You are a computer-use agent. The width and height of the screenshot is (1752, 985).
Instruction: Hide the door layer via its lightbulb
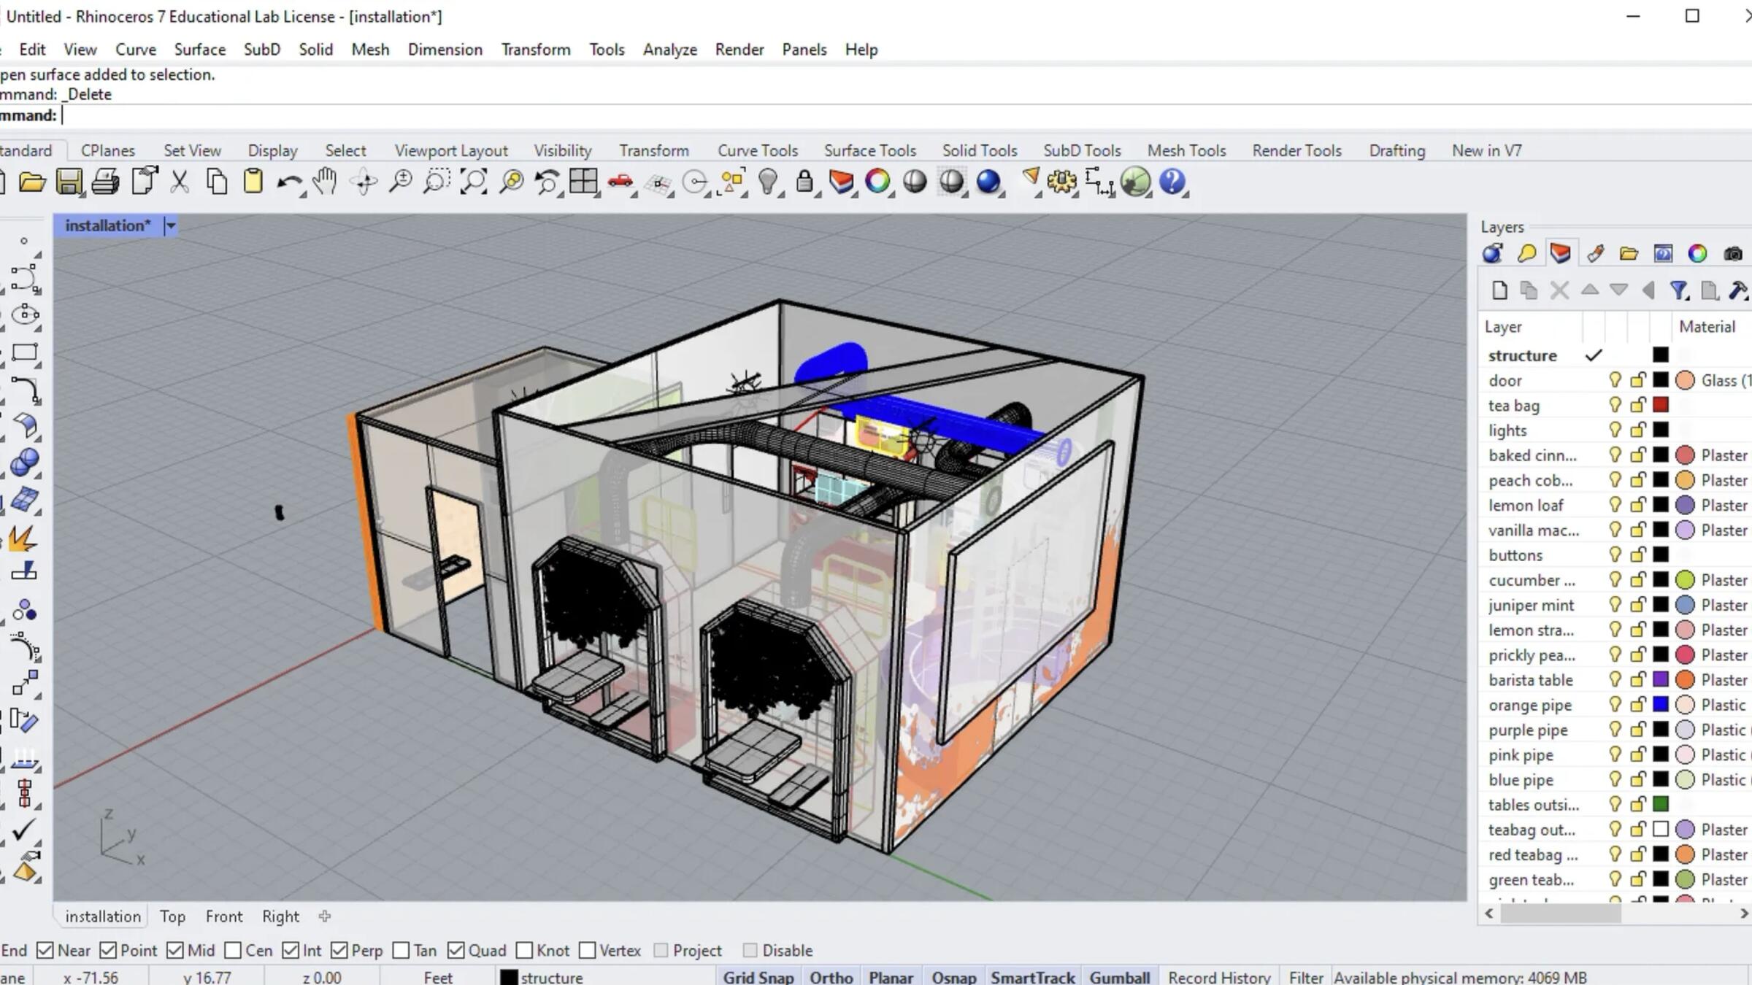[x=1615, y=379]
